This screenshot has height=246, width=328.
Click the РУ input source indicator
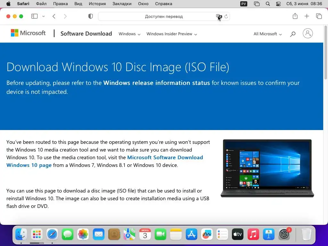244,4
